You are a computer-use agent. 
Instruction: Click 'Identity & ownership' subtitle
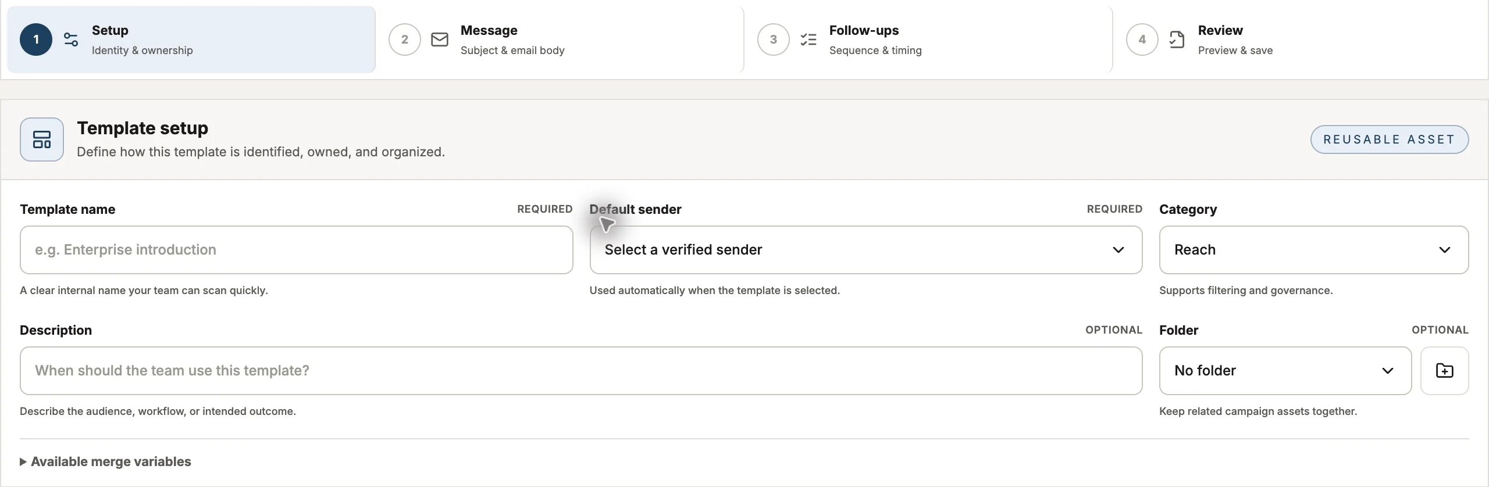point(142,51)
